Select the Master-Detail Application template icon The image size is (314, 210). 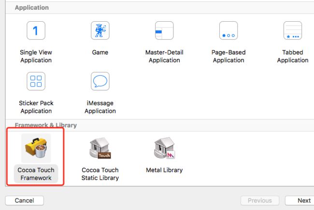point(164,30)
